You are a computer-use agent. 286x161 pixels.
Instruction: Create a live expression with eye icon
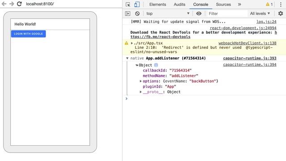click(199, 13)
